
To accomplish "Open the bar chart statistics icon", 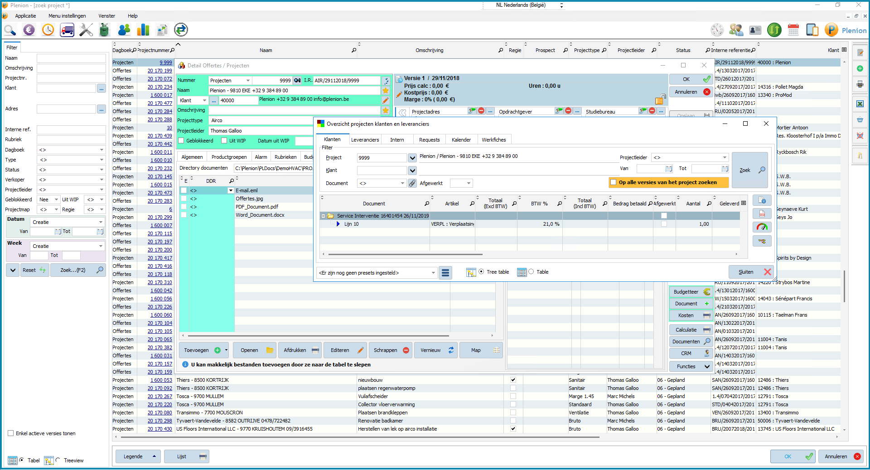I will click(x=143, y=30).
